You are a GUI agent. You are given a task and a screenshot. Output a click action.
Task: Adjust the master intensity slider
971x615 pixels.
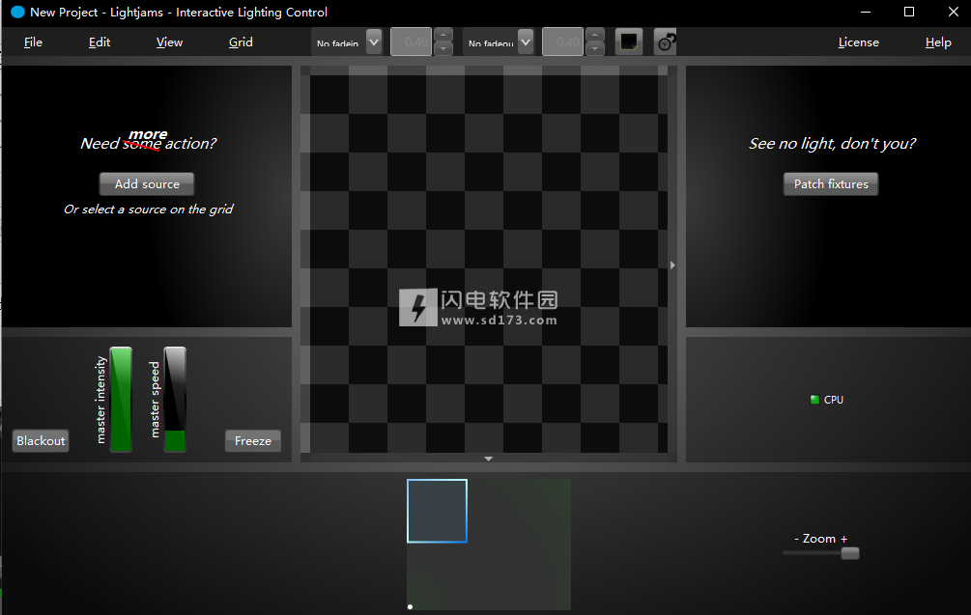click(x=121, y=399)
